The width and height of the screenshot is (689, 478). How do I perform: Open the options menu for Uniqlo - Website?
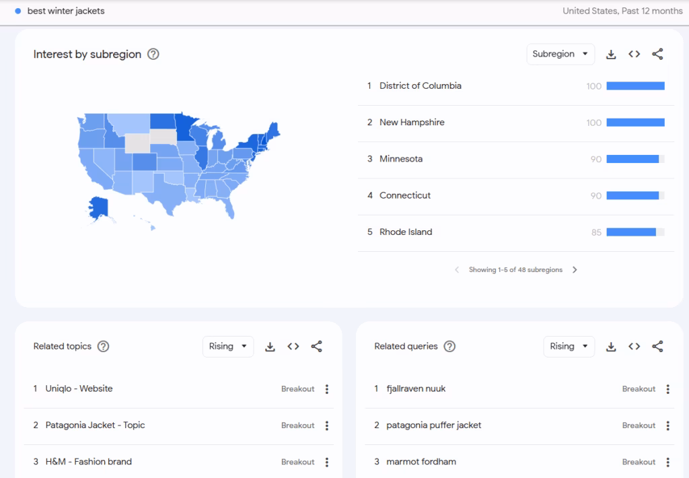pos(326,388)
